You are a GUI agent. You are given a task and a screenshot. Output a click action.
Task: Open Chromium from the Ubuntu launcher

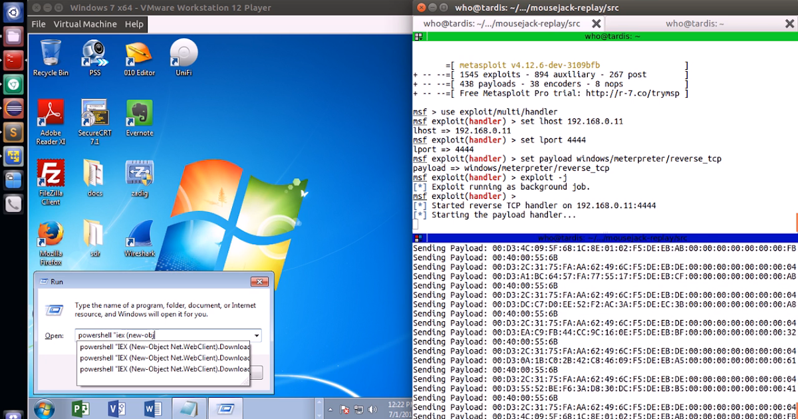(13, 84)
